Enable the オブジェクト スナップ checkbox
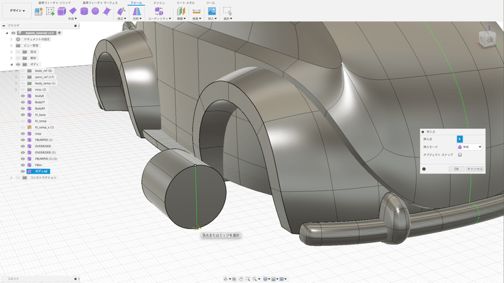Image resolution: width=504 pixels, height=283 pixels. [460, 155]
